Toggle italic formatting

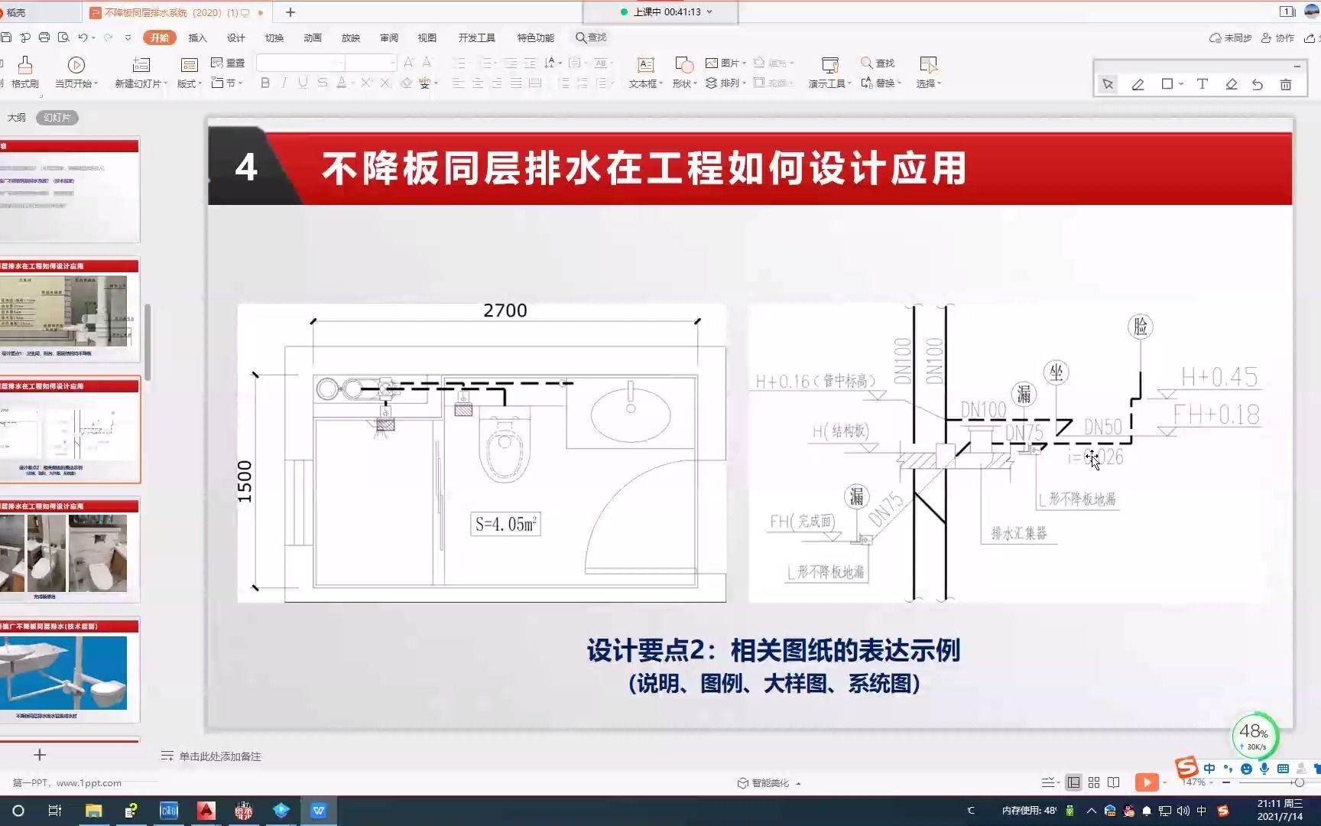point(284,83)
